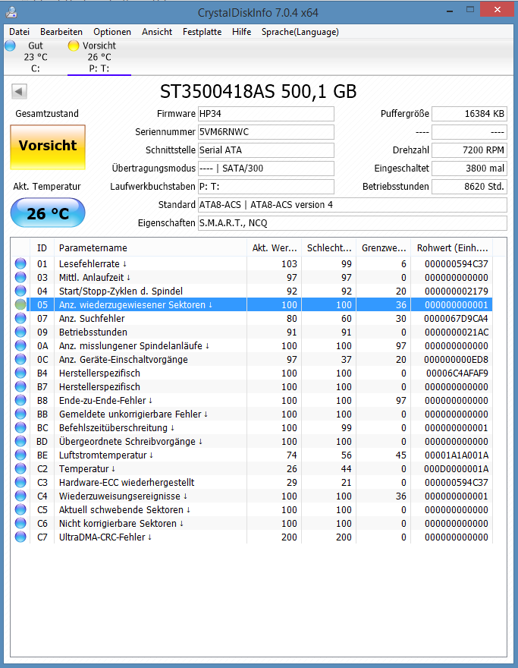Click status orb for Start/Stopp-Zyklen row
Viewport: 518px width, 668px height.
click(x=20, y=291)
